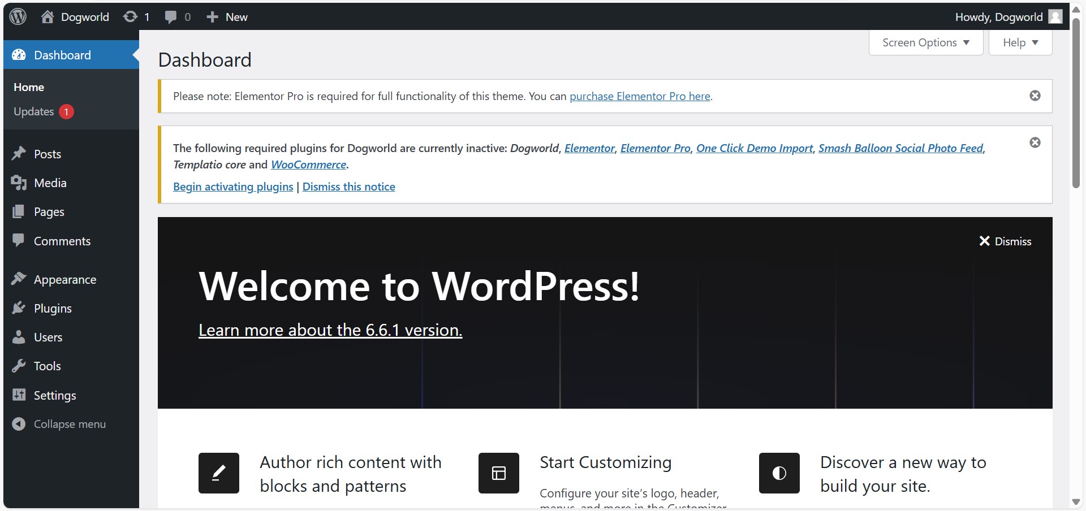This screenshot has height=511, width=1086.
Task: Open the Tools menu
Action: coord(48,366)
